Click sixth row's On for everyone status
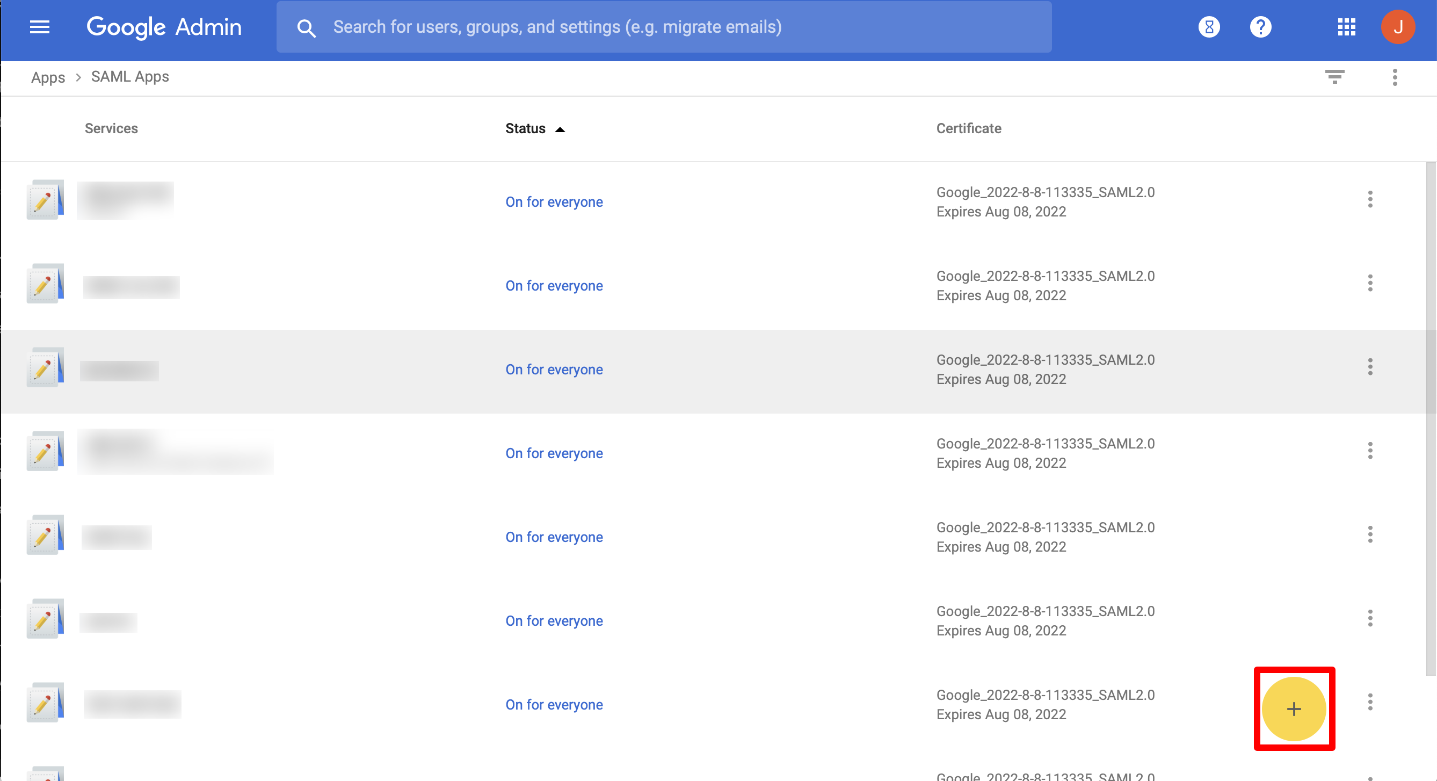Image resolution: width=1437 pixels, height=781 pixels. coord(554,620)
